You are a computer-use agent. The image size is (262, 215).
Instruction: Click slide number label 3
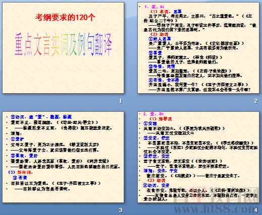(121, 210)
